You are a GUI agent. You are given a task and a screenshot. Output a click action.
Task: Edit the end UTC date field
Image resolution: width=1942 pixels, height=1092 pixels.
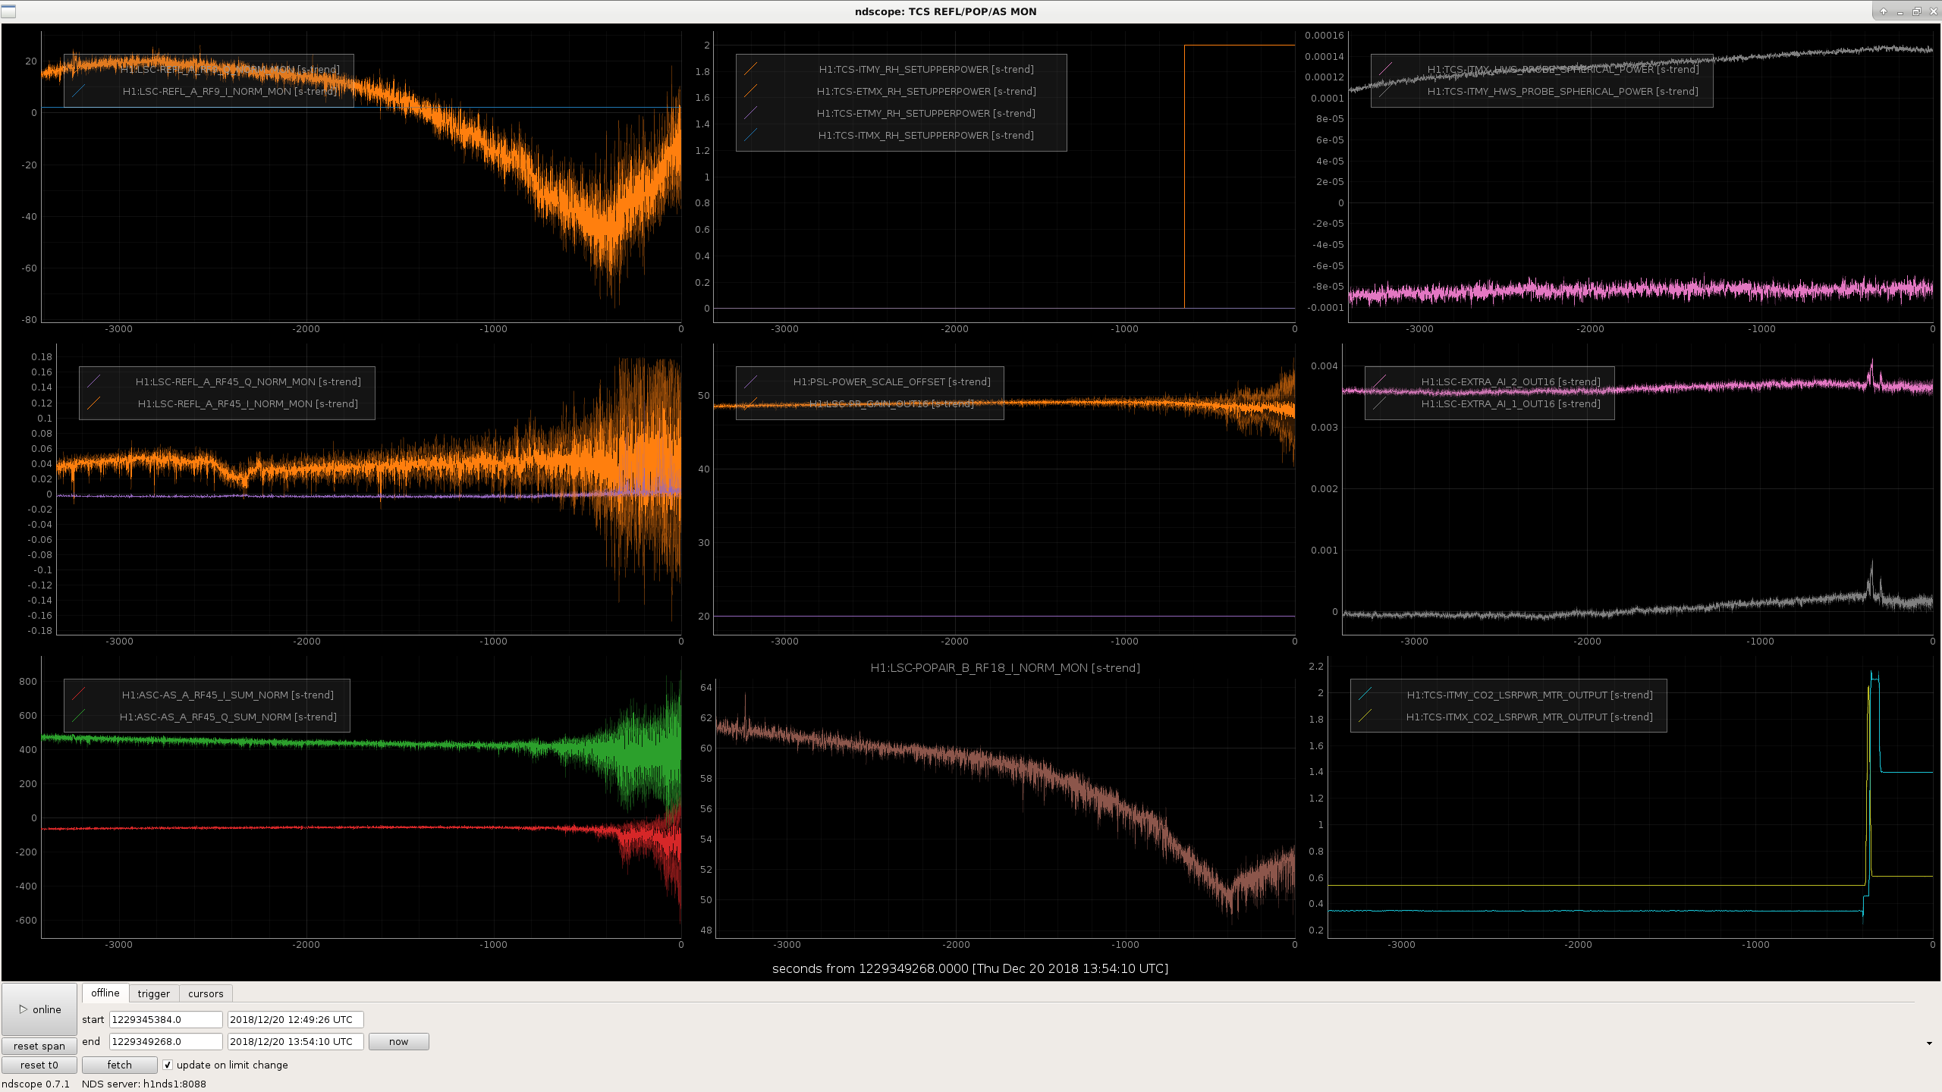click(x=296, y=1041)
